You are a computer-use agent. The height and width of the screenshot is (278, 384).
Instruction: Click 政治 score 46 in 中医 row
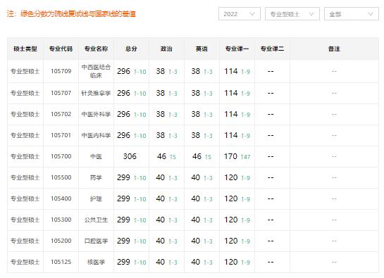coord(161,156)
